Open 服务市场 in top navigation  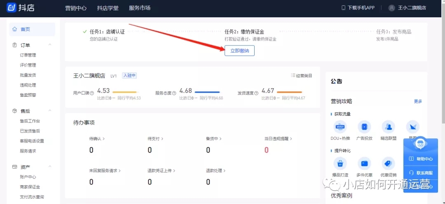click(139, 8)
